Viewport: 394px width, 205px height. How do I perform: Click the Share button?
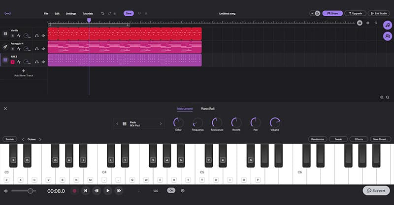click(332, 13)
